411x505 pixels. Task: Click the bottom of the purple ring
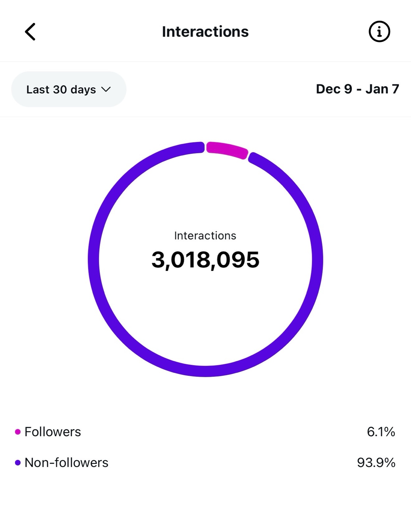point(205,371)
